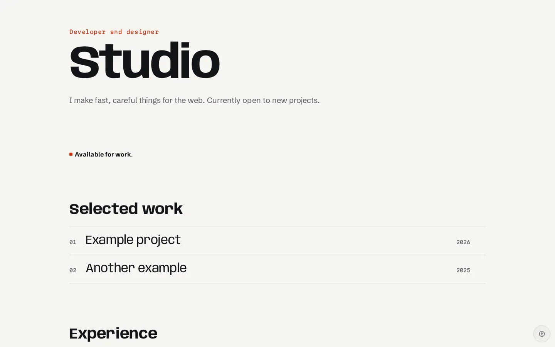Viewport: 555px width, 347px height.
Task: Click the Developer and designer tagline
Action: click(x=114, y=32)
